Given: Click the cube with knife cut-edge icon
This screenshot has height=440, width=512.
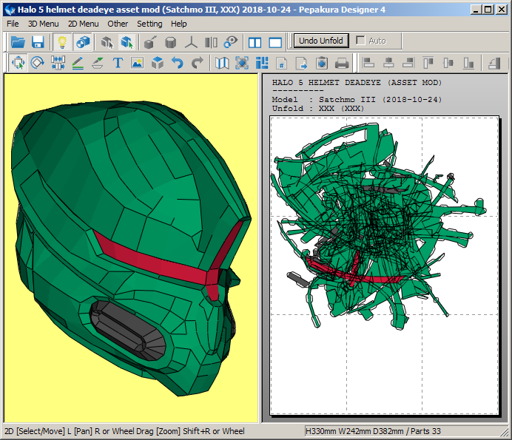Looking at the screenshot, I should click(x=150, y=41).
